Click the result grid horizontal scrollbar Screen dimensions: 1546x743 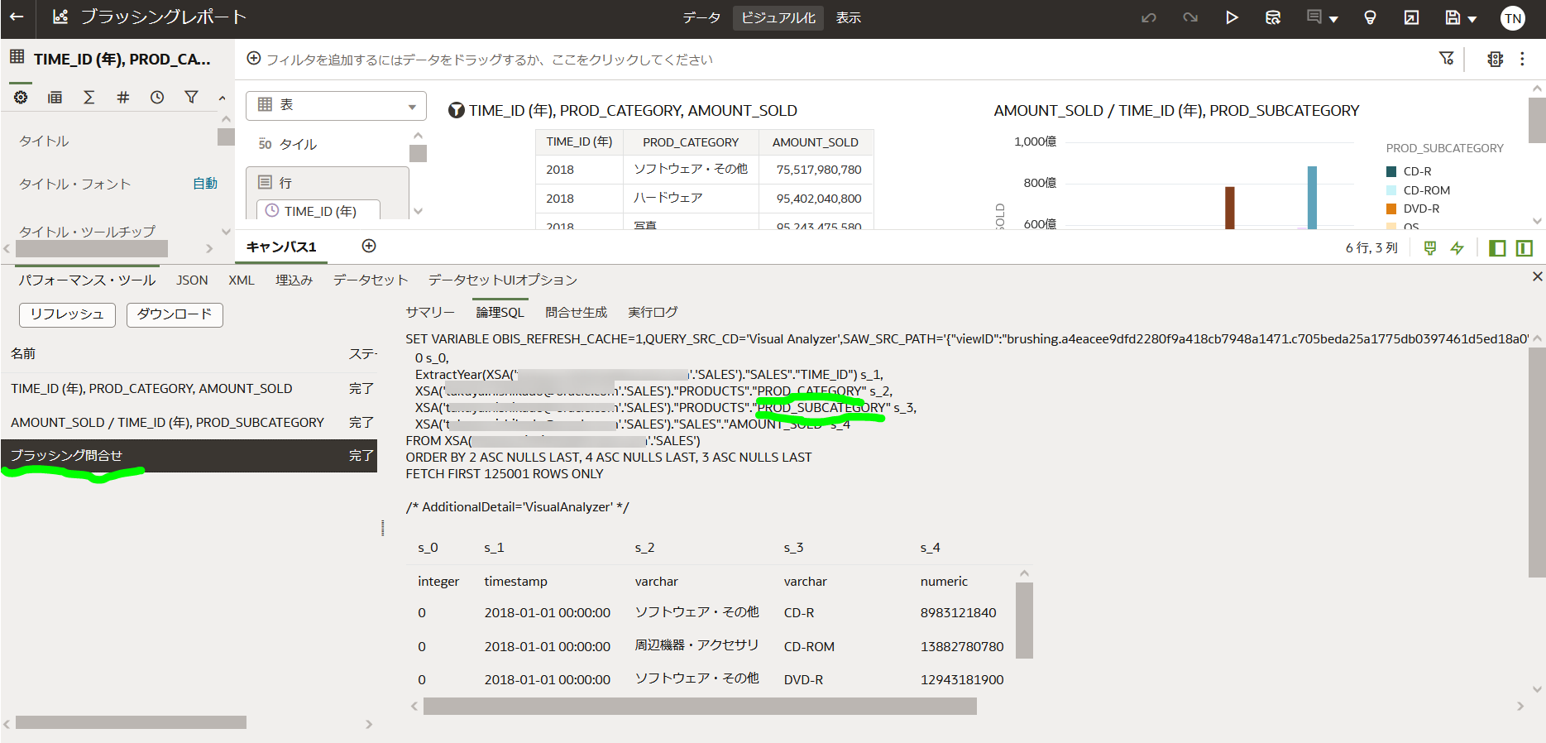[700, 706]
